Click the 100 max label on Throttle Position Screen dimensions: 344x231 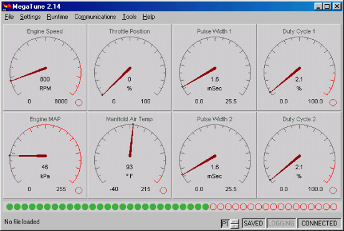pyautogui.click(x=145, y=101)
